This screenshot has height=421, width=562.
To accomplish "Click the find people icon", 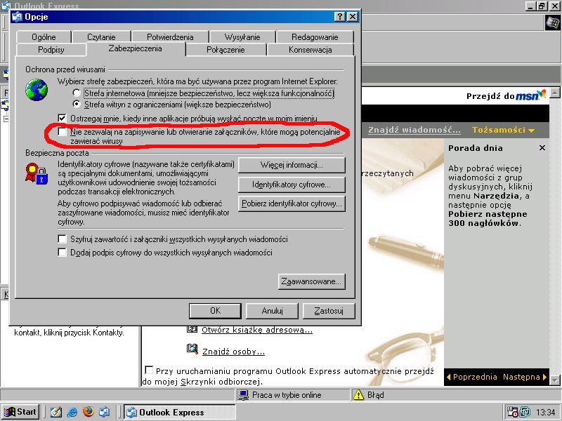I will (x=192, y=348).
